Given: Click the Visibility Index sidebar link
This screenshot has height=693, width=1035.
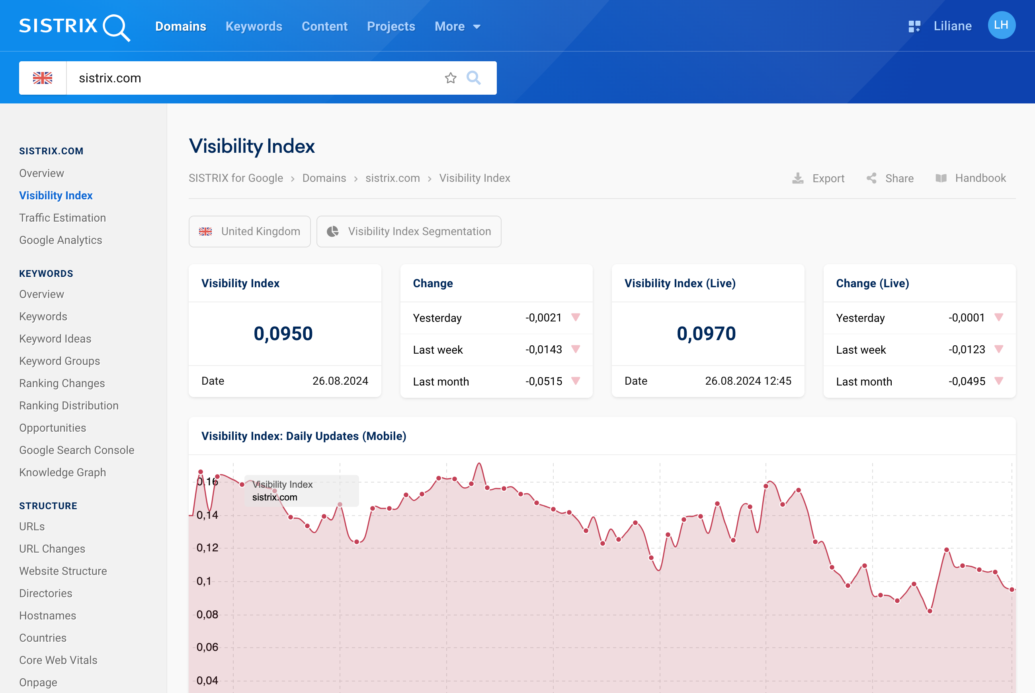Looking at the screenshot, I should coord(56,195).
